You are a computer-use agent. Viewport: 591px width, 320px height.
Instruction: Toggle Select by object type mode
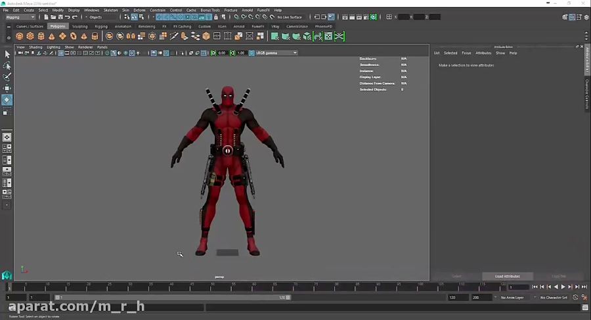[x=134, y=17]
